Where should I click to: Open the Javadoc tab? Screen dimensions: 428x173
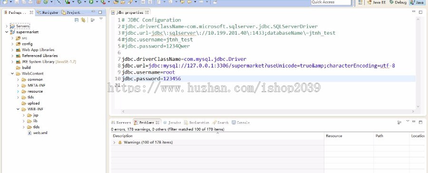tap(172, 123)
